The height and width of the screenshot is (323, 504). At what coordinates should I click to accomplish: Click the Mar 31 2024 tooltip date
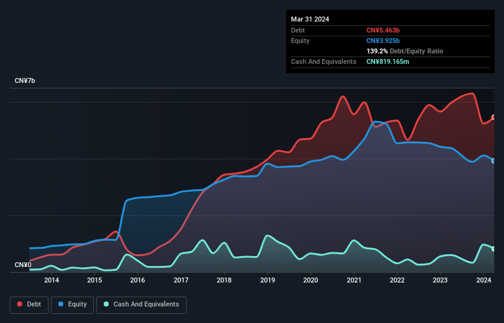pyautogui.click(x=310, y=19)
